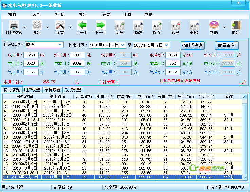Click the 新建 new record icon
The height and width of the screenshot is (192, 250).
click(x=119, y=25)
